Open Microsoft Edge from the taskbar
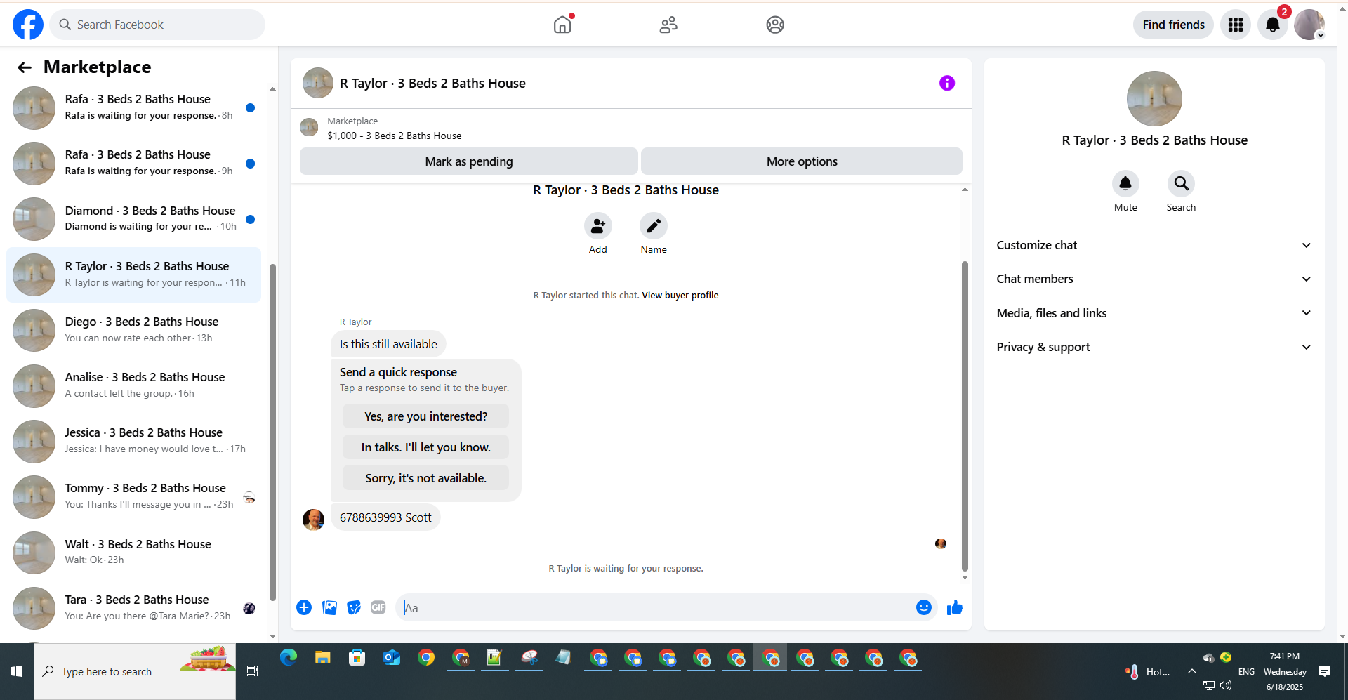Image resolution: width=1348 pixels, height=700 pixels. pyautogui.click(x=289, y=658)
